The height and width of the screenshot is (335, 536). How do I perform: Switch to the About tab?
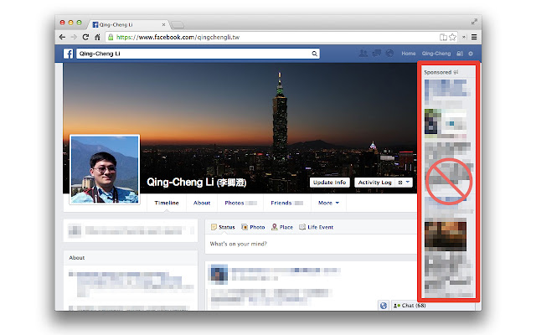click(x=202, y=203)
